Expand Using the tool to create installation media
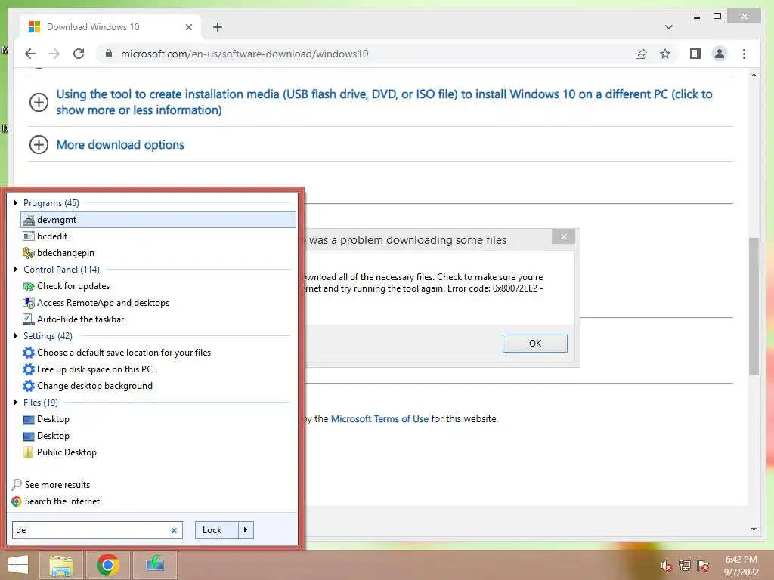Image resolution: width=774 pixels, height=580 pixels. (39, 102)
